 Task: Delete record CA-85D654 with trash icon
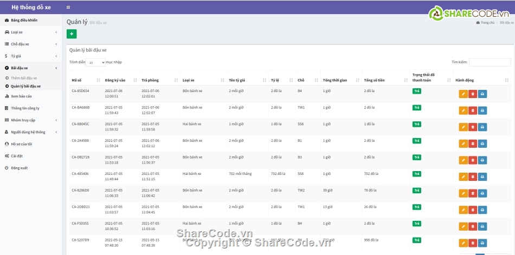[x=473, y=94]
